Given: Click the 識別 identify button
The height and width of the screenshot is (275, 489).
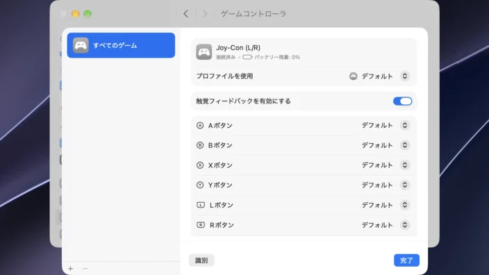Looking at the screenshot, I should (201, 260).
